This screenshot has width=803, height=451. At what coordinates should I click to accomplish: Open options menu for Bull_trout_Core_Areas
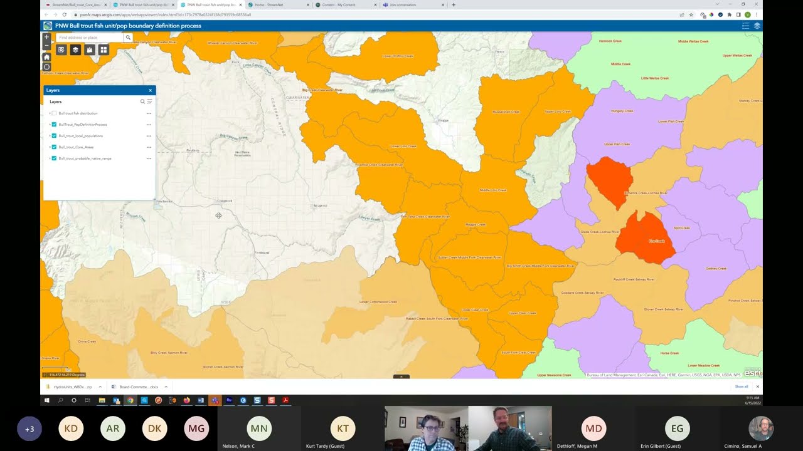149,147
